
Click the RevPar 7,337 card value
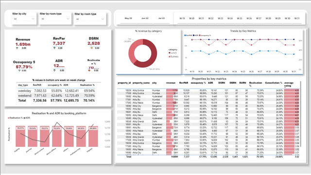(x=59, y=43)
